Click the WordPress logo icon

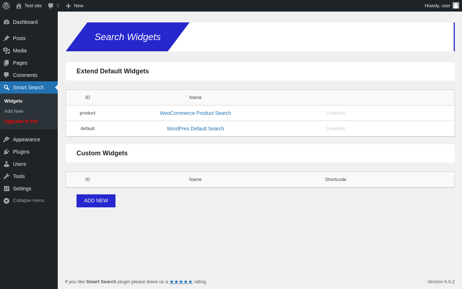(6, 6)
